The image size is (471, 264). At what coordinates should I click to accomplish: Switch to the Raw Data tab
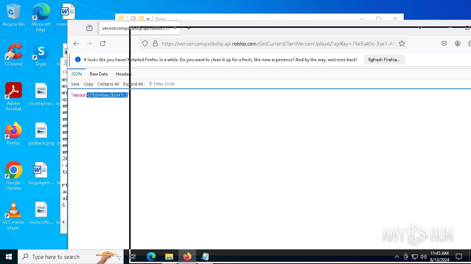(99, 74)
